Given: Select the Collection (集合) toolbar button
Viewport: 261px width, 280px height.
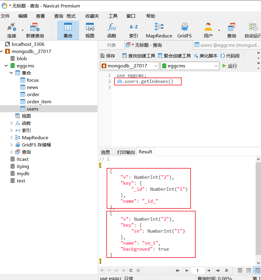Looking at the screenshot, I should point(68,30).
